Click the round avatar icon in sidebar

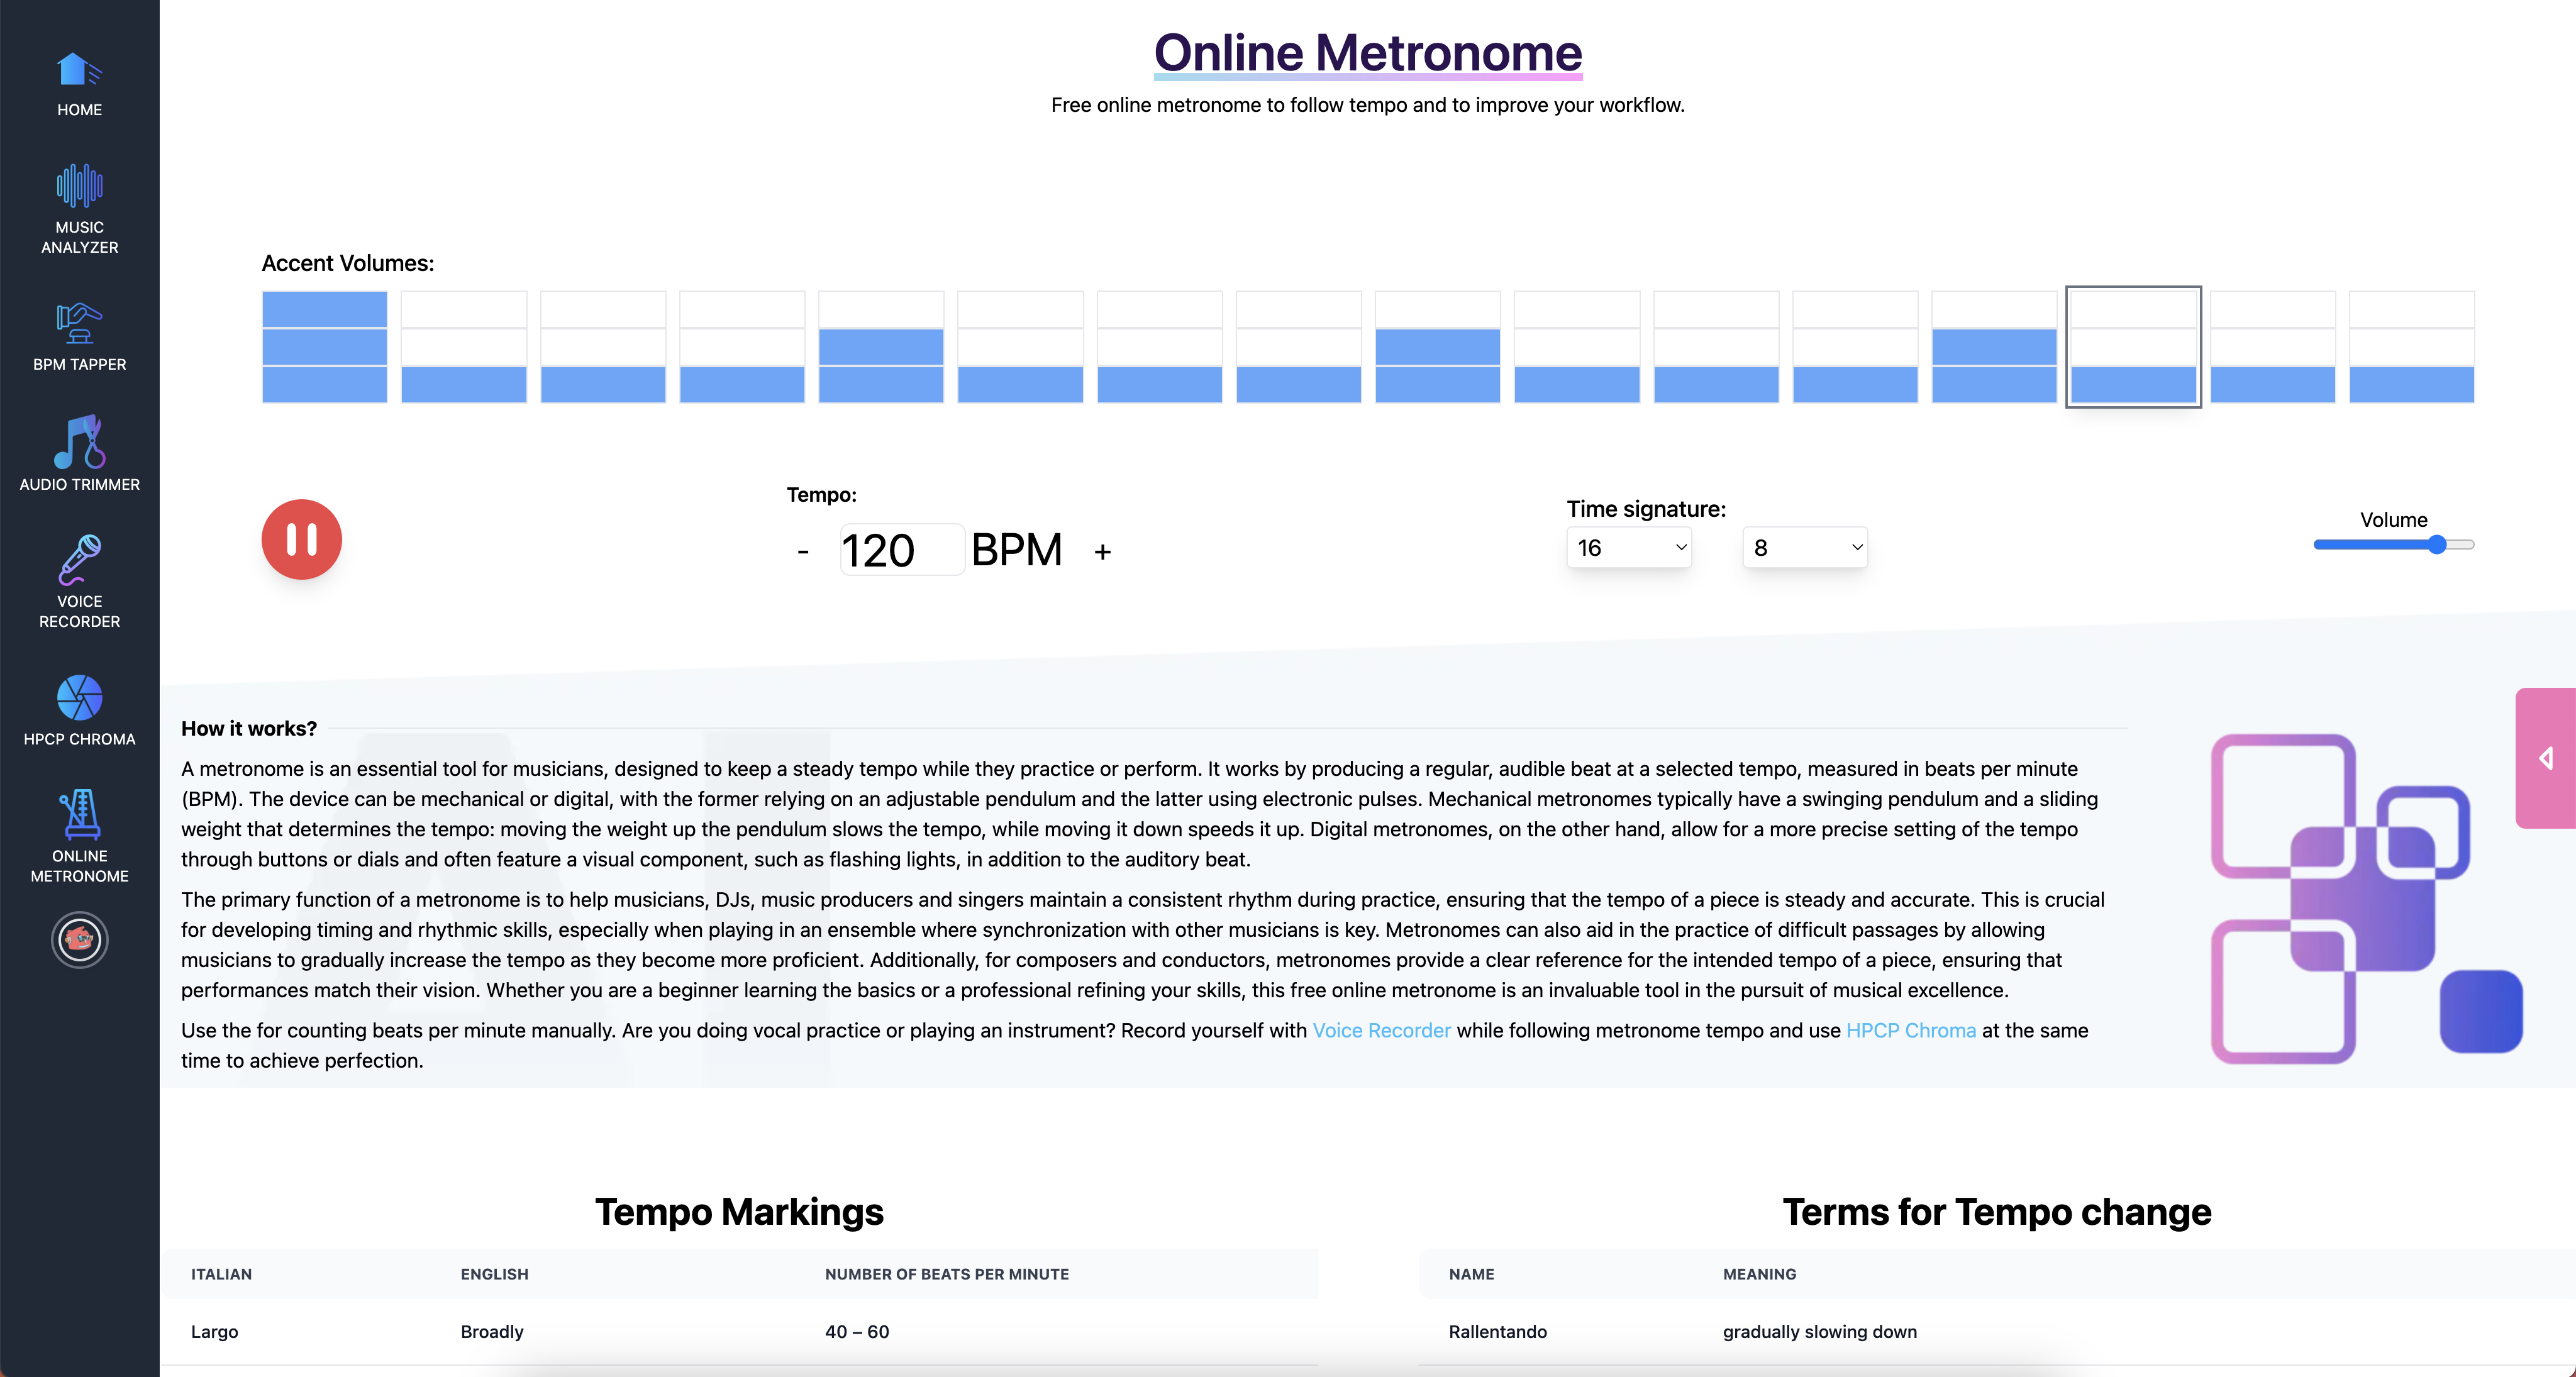point(79,940)
